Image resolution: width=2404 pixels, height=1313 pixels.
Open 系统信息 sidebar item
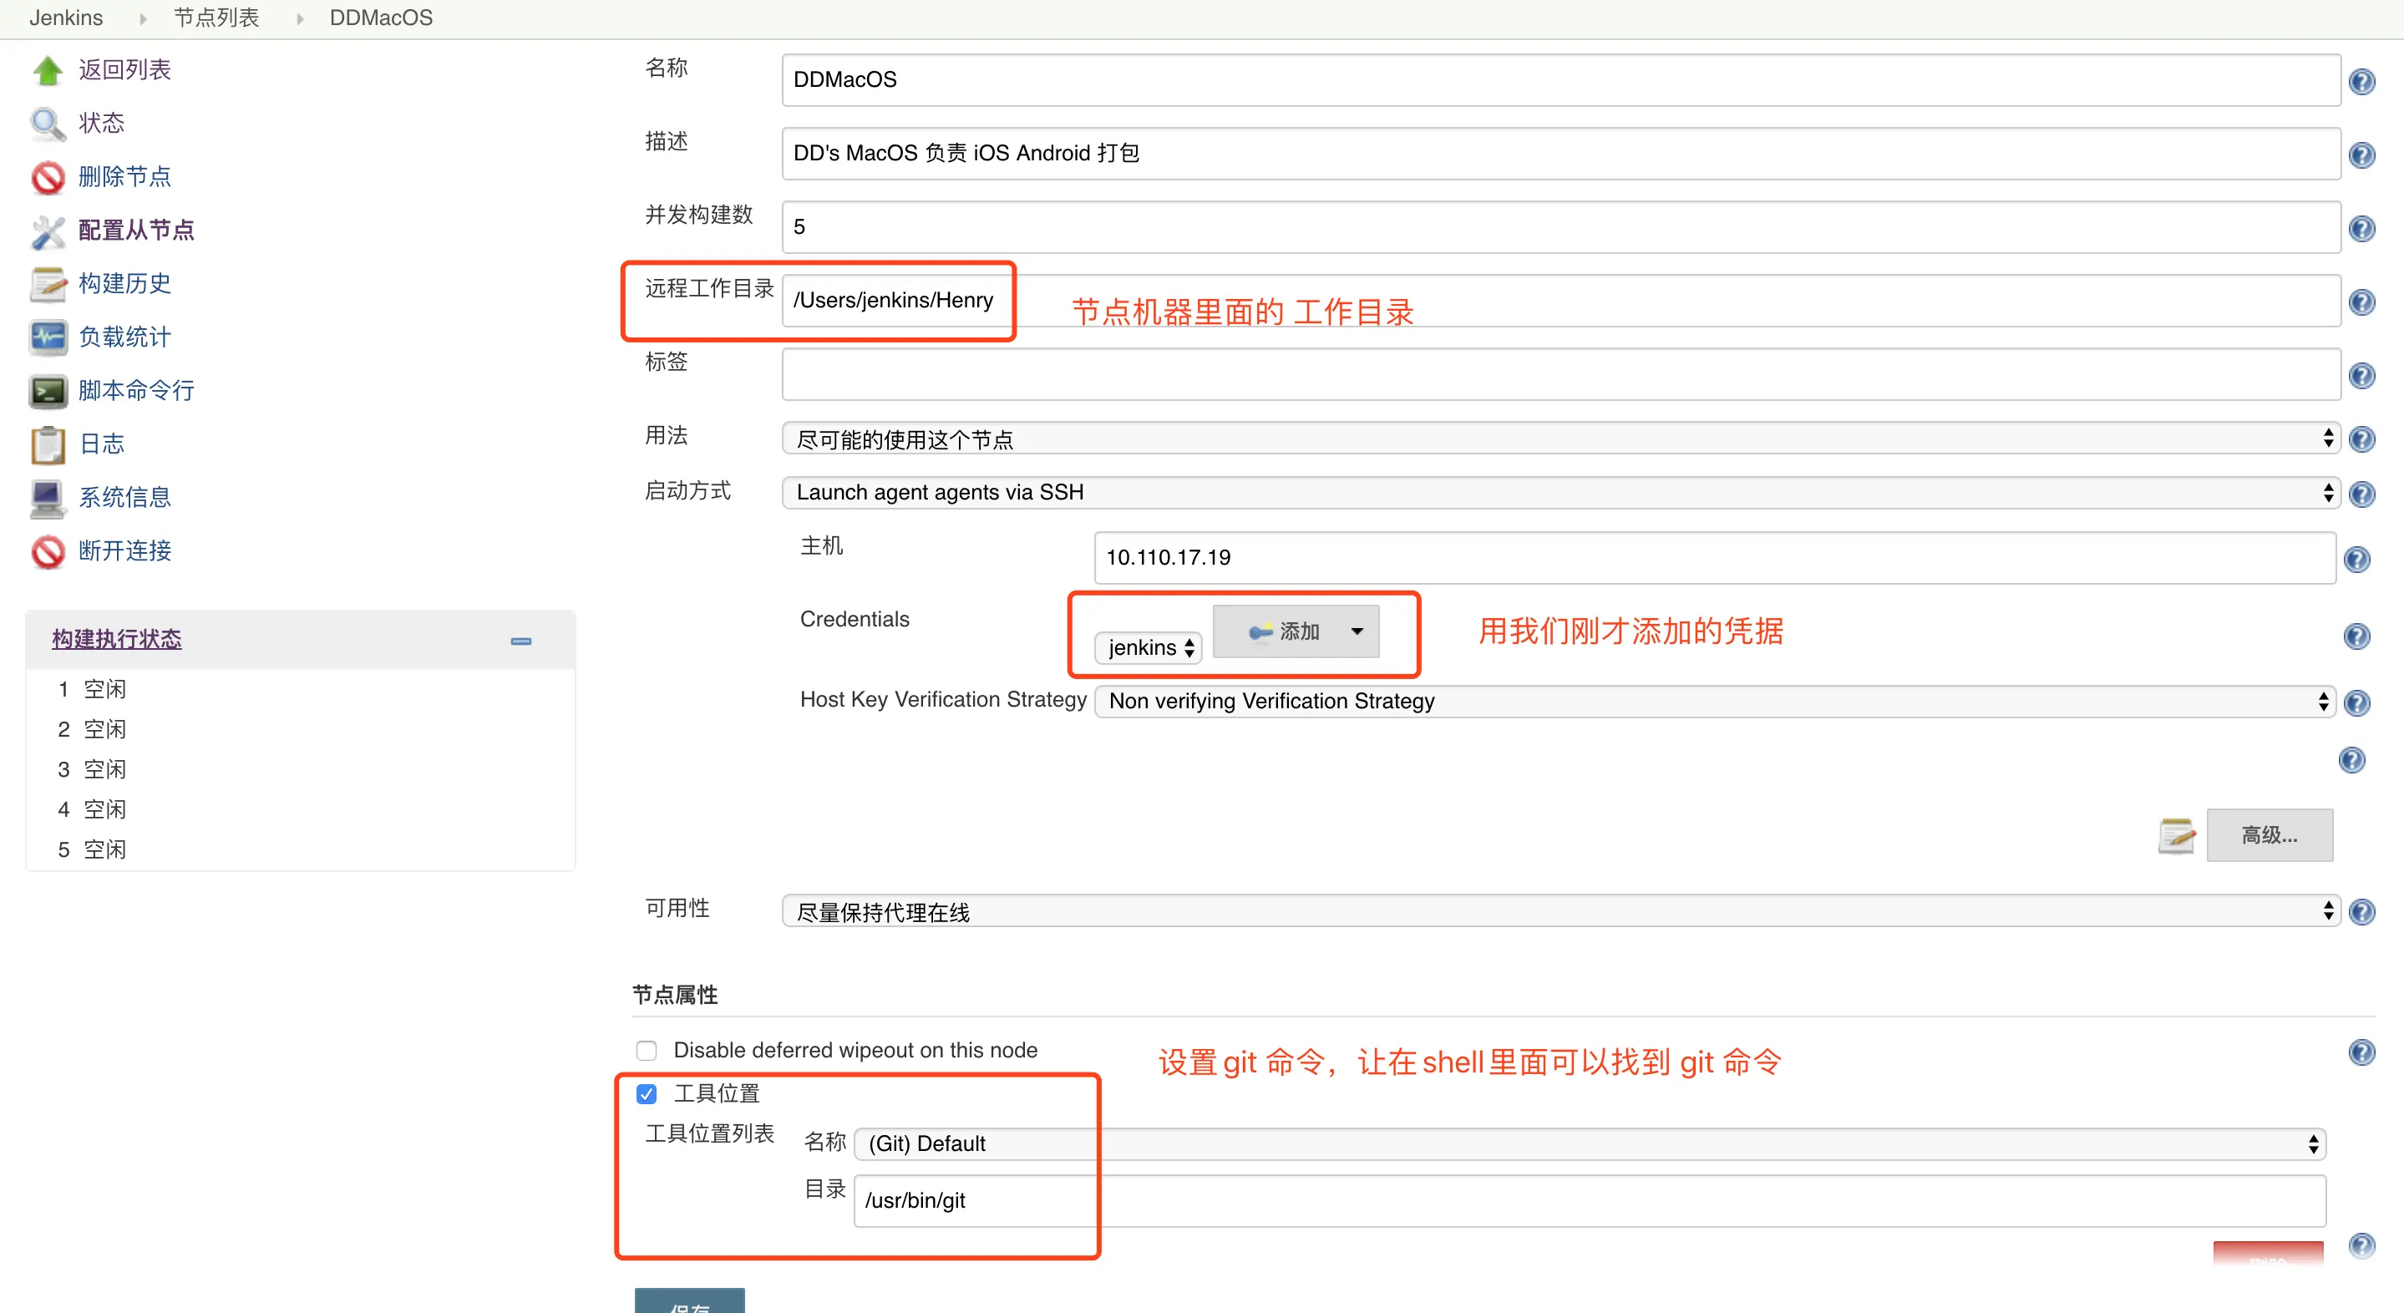click(x=124, y=498)
